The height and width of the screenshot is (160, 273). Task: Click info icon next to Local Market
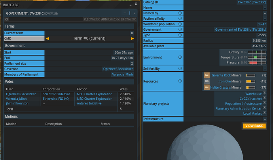(x=264, y=112)
